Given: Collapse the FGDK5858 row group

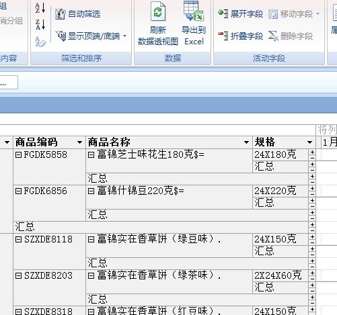Looking at the screenshot, I should click(x=18, y=154).
